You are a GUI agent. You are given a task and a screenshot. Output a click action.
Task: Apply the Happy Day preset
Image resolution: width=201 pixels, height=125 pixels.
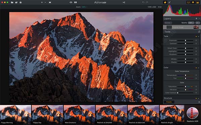[47, 115]
